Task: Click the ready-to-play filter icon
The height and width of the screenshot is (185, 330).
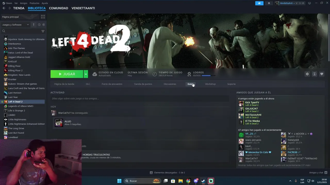Action: point(44,25)
